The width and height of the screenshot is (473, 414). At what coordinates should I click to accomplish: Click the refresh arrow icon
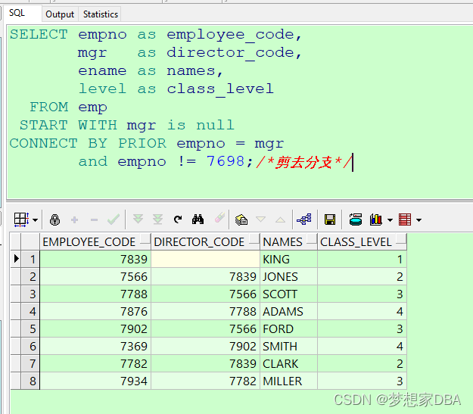click(x=178, y=219)
